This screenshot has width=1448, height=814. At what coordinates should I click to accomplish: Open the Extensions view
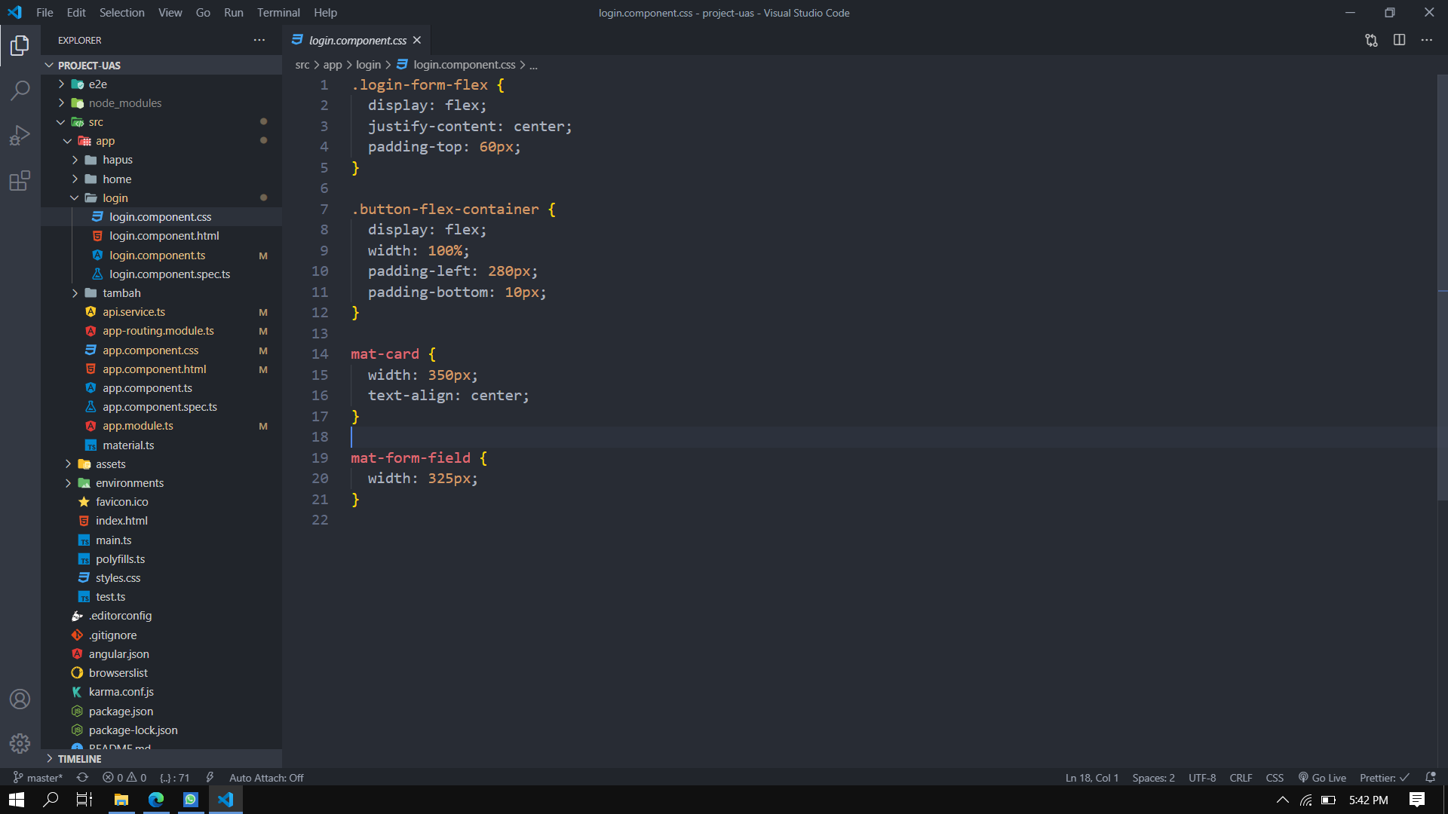(x=20, y=181)
